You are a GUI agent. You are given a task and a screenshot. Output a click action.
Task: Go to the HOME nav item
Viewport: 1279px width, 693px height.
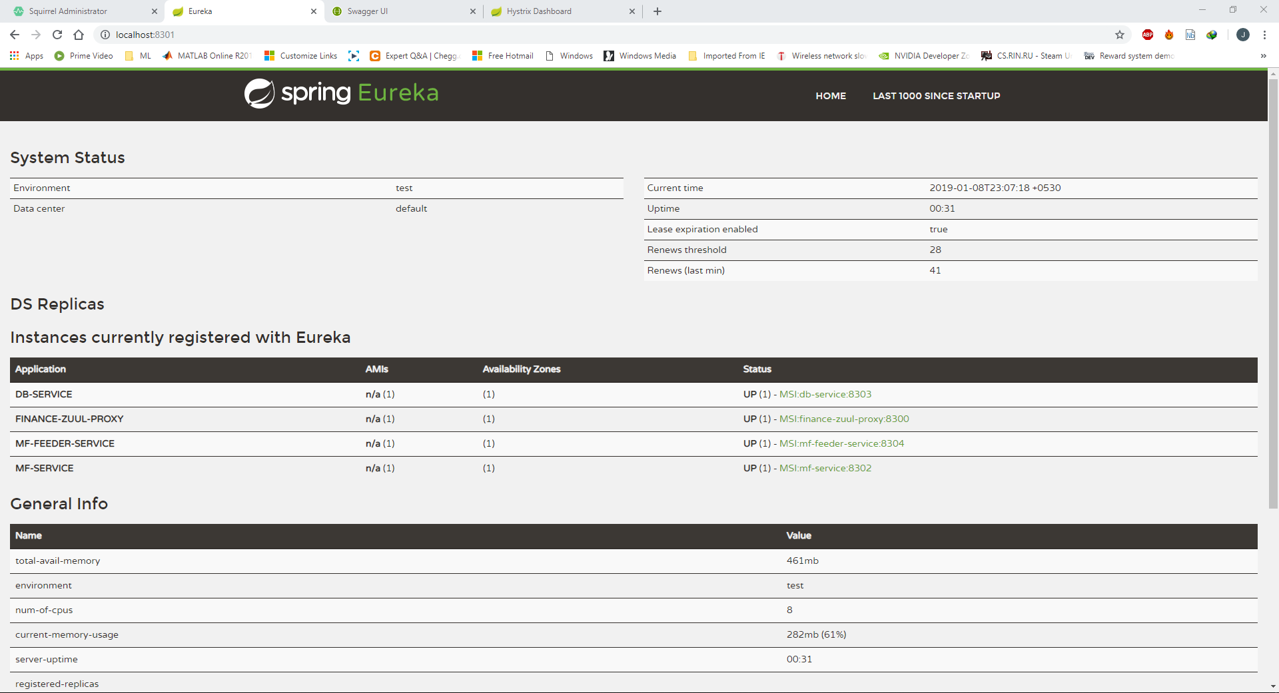tap(831, 96)
